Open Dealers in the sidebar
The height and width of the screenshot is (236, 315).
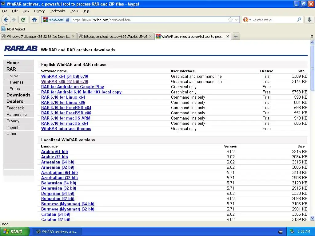(15, 101)
